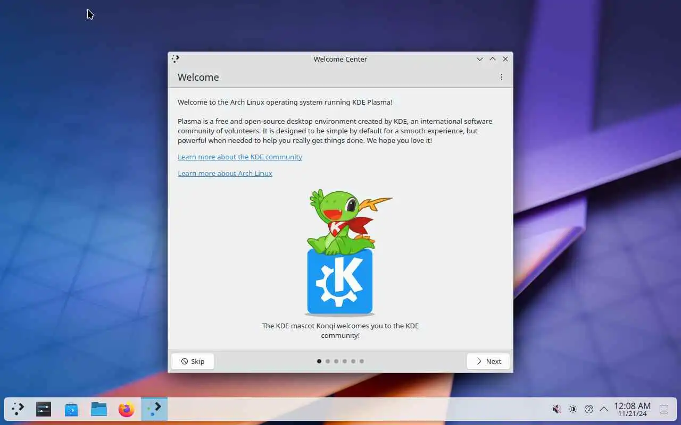The image size is (681, 425).
Task: Expand hidden system tray icons arrow
Action: [604, 409]
